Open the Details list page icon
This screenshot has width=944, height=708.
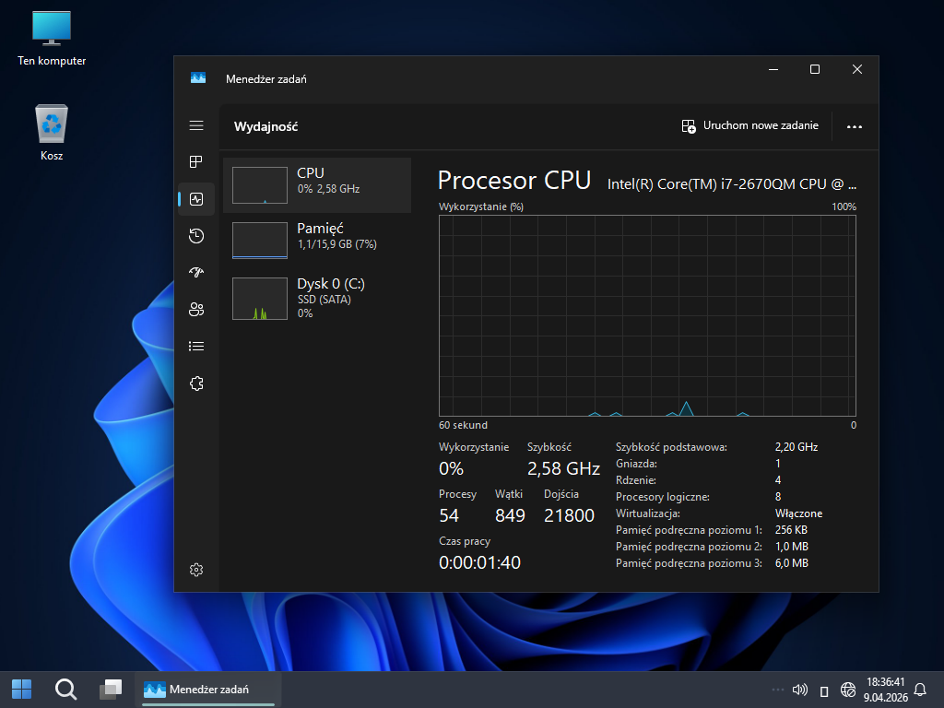pos(195,347)
